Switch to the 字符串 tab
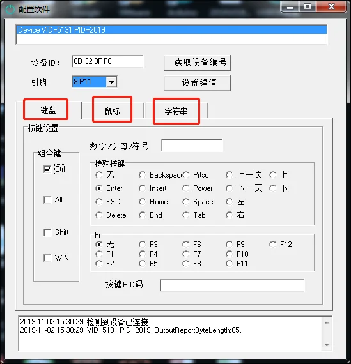351x364 pixels. 176,111
